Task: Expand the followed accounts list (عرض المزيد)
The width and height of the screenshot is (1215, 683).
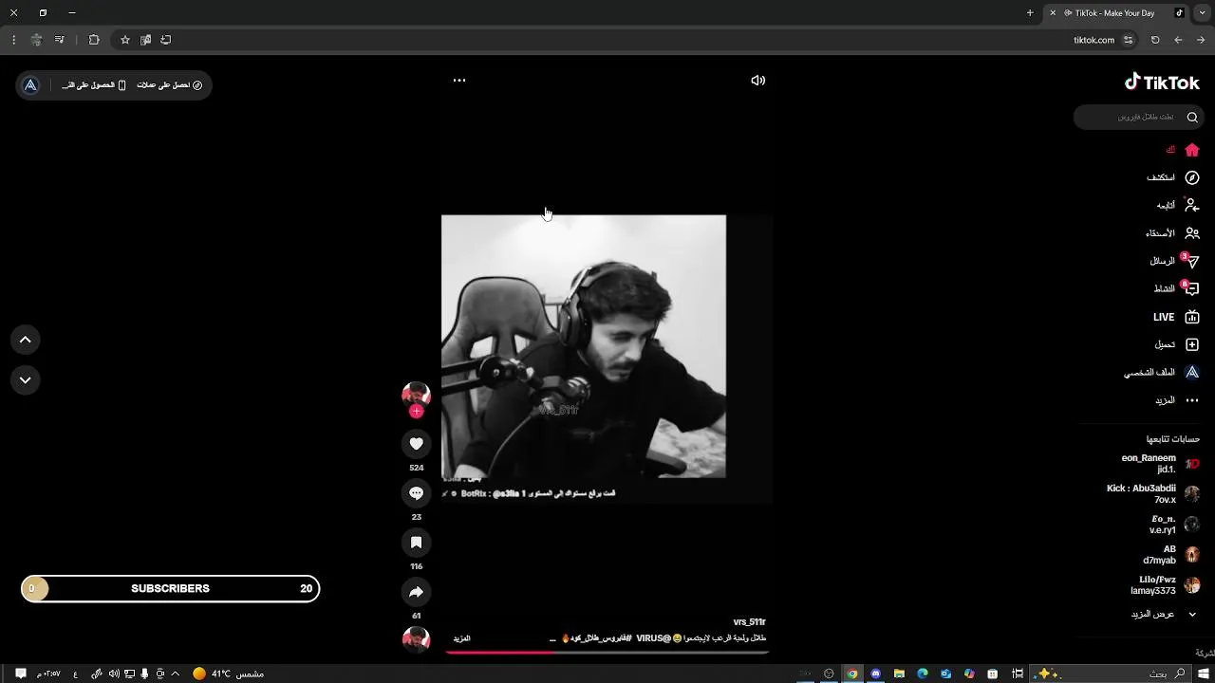Action: click(x=1164, y=615)
